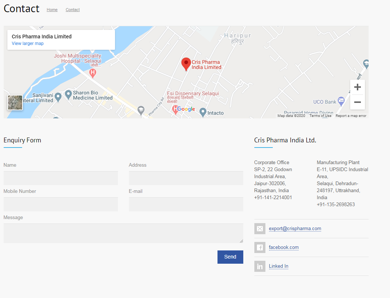Open the Contact breadcrumb link
The height and width of the screenshot is (298, 390).
click(73, 10)
